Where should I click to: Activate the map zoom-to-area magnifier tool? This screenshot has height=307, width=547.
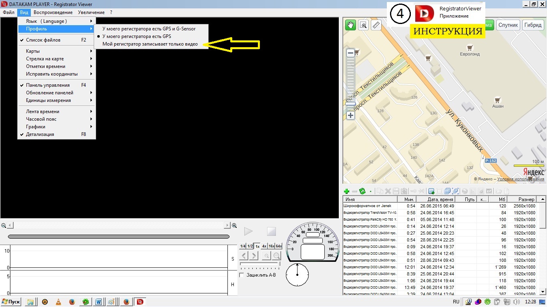[x=364, y=25]
